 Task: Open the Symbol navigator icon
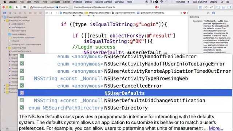(x=10, y=13)
